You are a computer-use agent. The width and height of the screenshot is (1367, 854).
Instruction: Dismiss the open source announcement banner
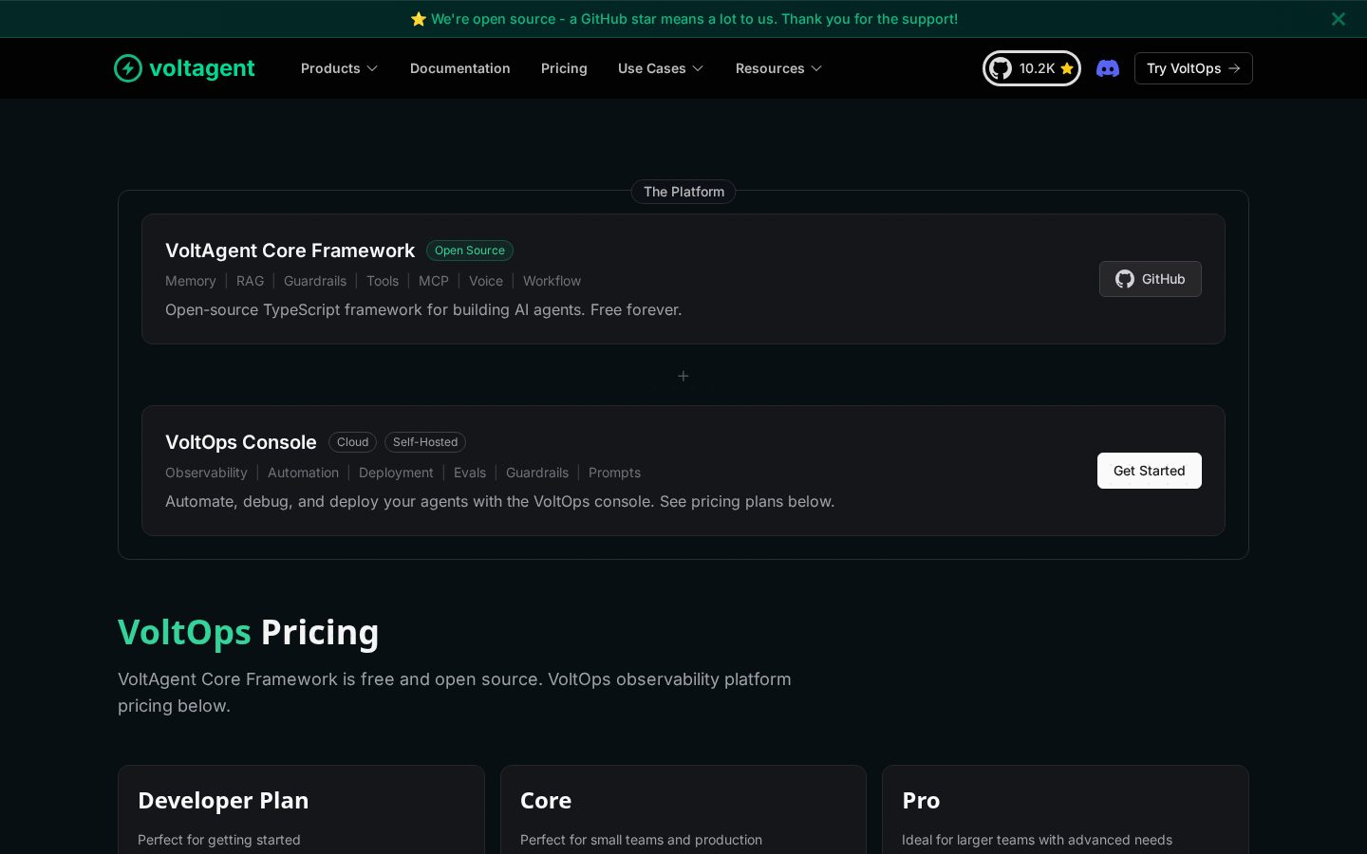point(1339,19)
